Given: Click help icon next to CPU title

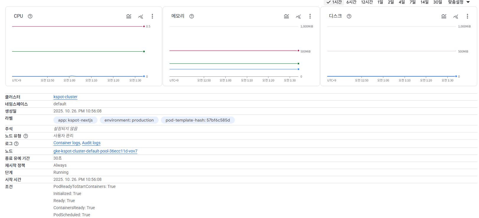Looking at the screenshot, I should pyautogui.click(x=30, y=16).
